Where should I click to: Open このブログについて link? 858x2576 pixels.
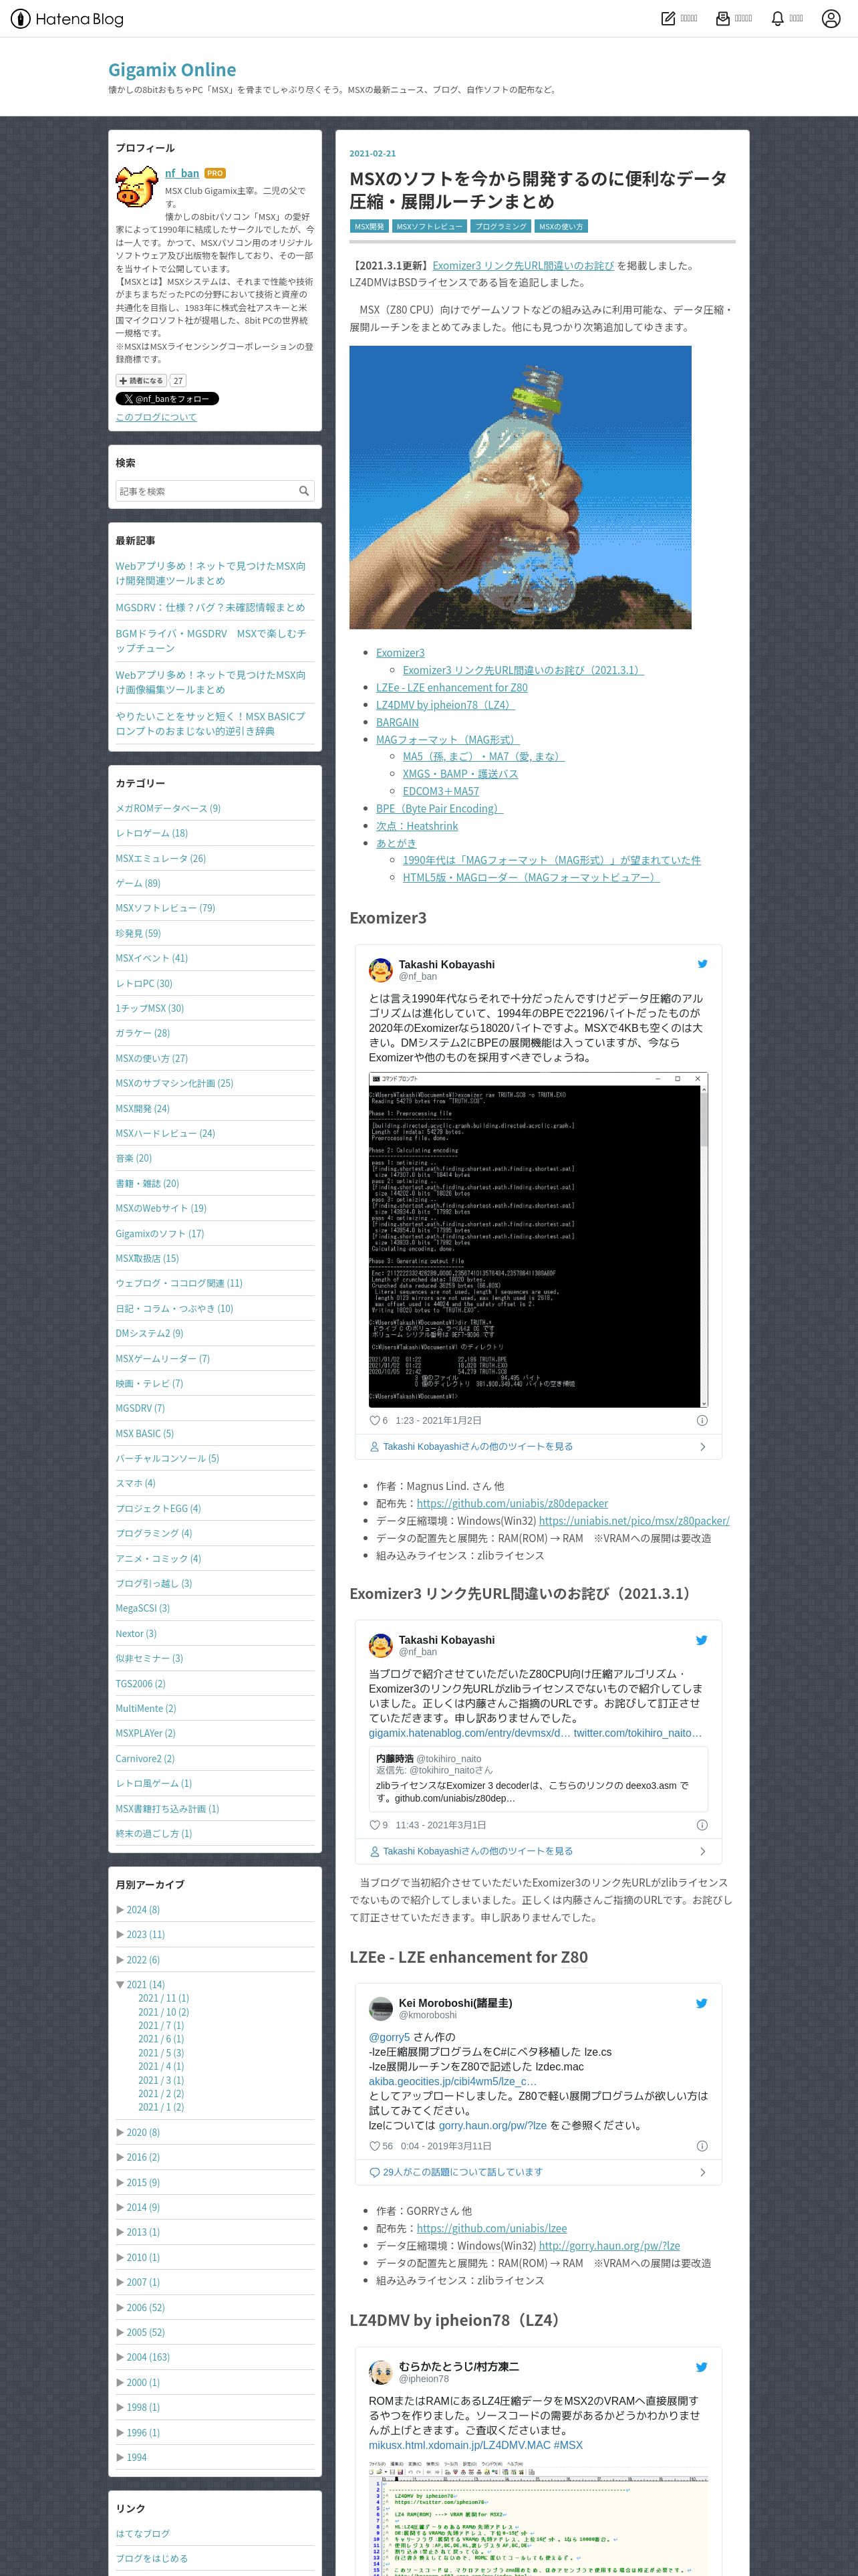click(156, 417)
